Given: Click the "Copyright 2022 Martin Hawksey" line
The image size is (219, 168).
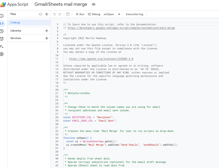Looking at the screenshot, I should [x=85, y=38].
